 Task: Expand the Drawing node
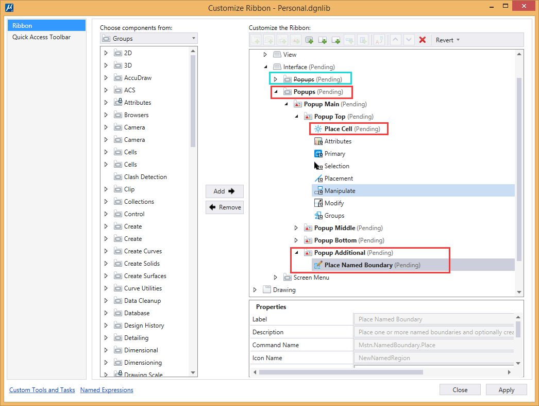click(x=255, y=290)
